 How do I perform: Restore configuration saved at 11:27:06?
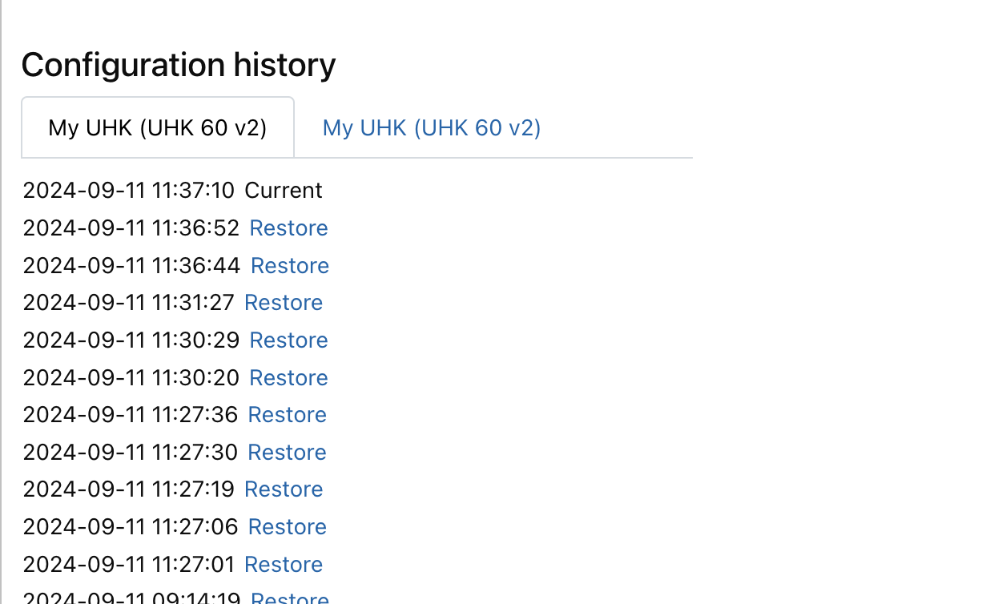[x=287, y=527]
